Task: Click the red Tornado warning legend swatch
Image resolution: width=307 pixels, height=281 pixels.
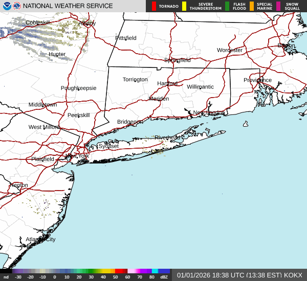Action: coord(154,6)
